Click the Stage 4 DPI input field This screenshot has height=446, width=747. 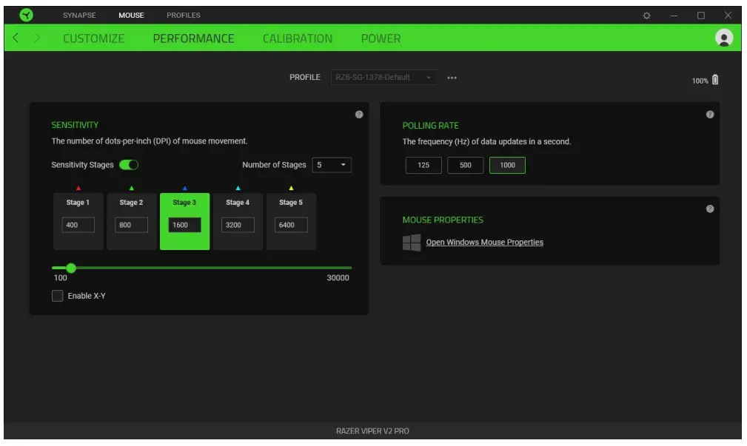[x=238, y=225]
